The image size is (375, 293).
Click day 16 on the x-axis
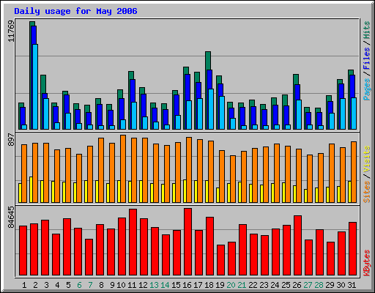click(x=187, y=285)
